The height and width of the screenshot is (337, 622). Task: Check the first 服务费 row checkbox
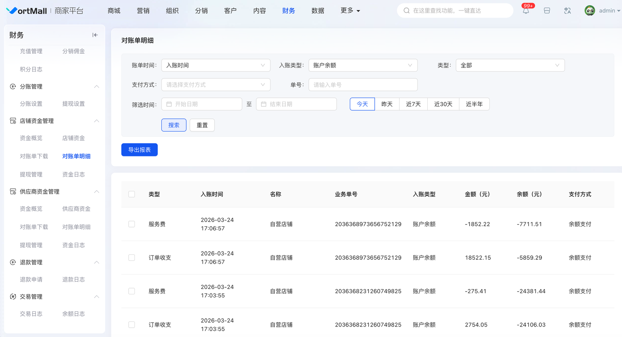132,224
